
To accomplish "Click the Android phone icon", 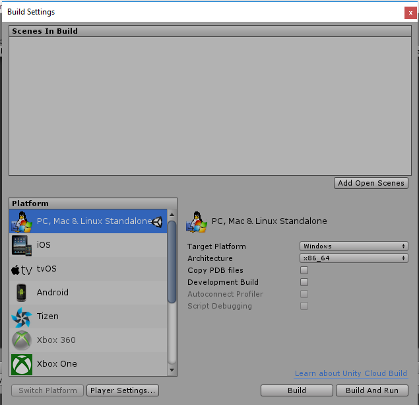I will coord(21,293).
